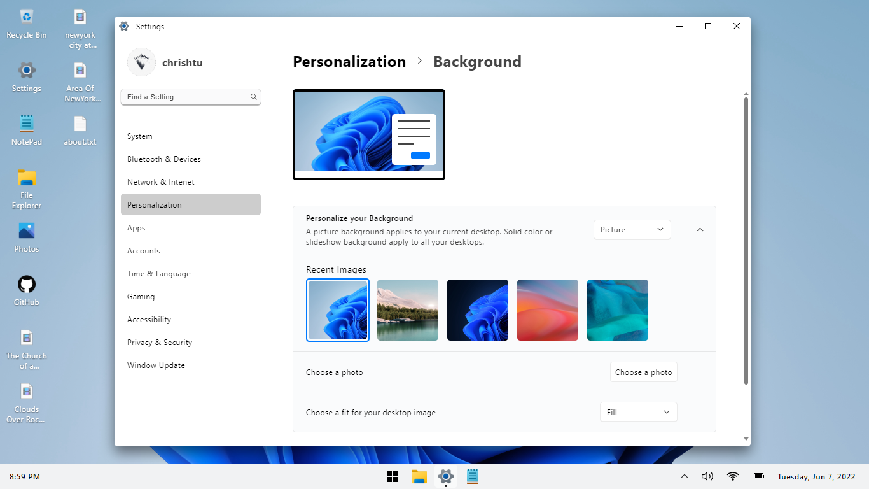Click the Recycle Bin icon

(27, 17)
